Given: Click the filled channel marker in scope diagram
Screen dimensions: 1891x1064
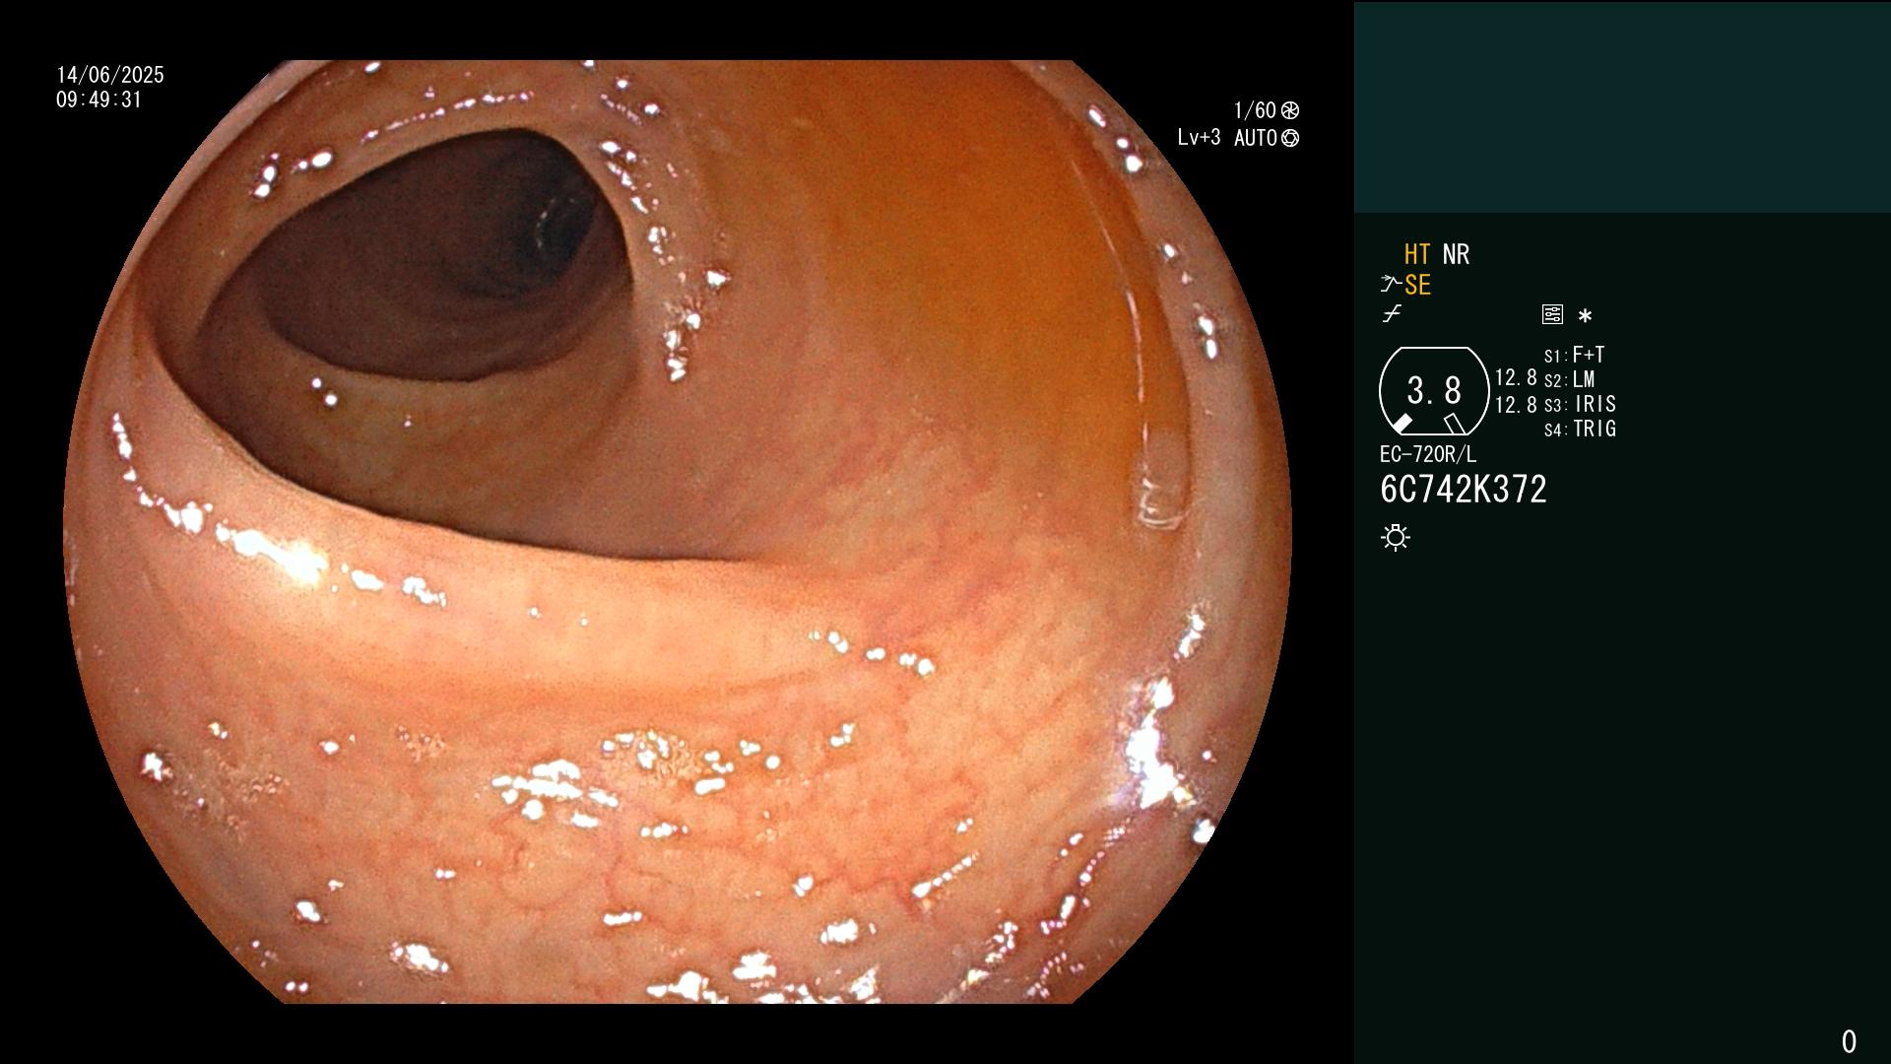Looking at the screenshot, I should pyautogui.click(x=1402, y=423).
